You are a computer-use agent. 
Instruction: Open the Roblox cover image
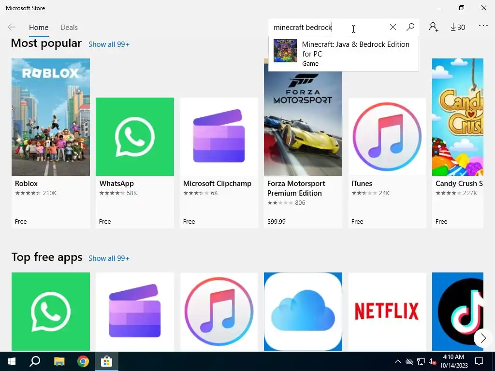coord(50,117)
